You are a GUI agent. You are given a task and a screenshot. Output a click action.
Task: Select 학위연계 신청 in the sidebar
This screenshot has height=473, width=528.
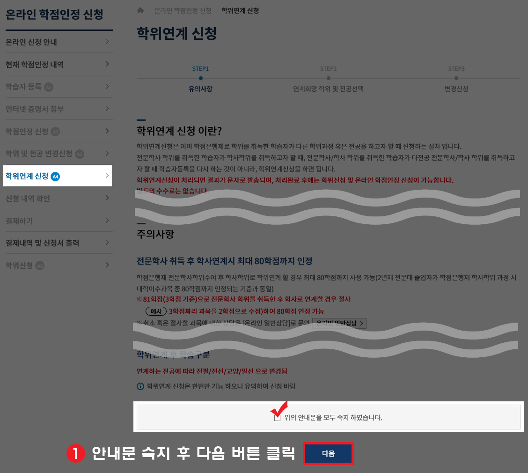[58, 176]
